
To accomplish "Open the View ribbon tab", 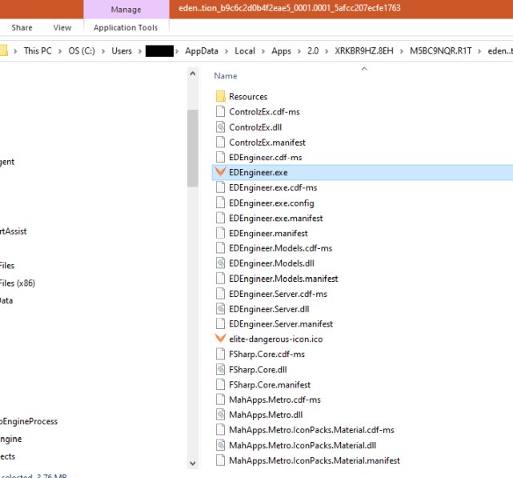I will point(62,27).
